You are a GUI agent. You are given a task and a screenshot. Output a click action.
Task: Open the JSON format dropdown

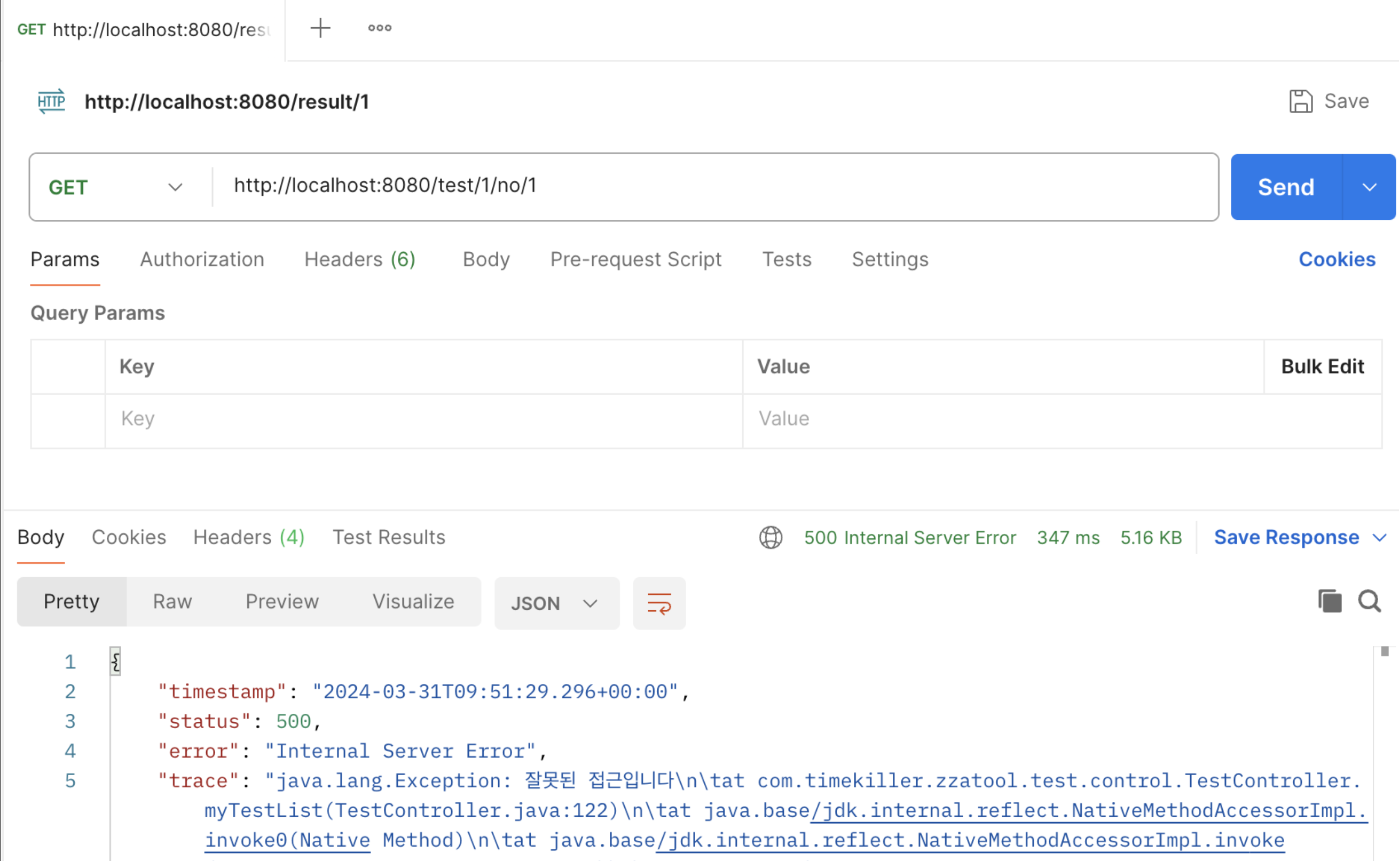556,603
